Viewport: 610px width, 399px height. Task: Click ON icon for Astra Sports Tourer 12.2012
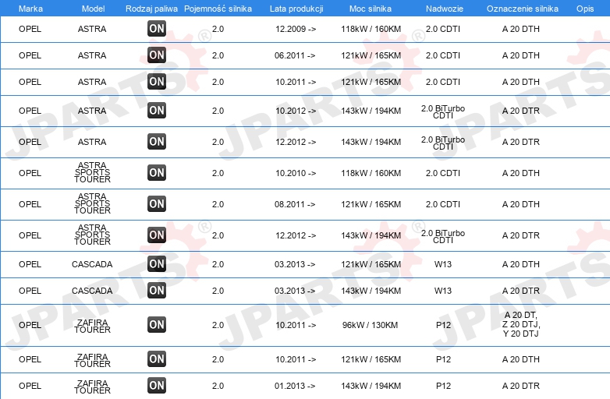pos(157,235)
